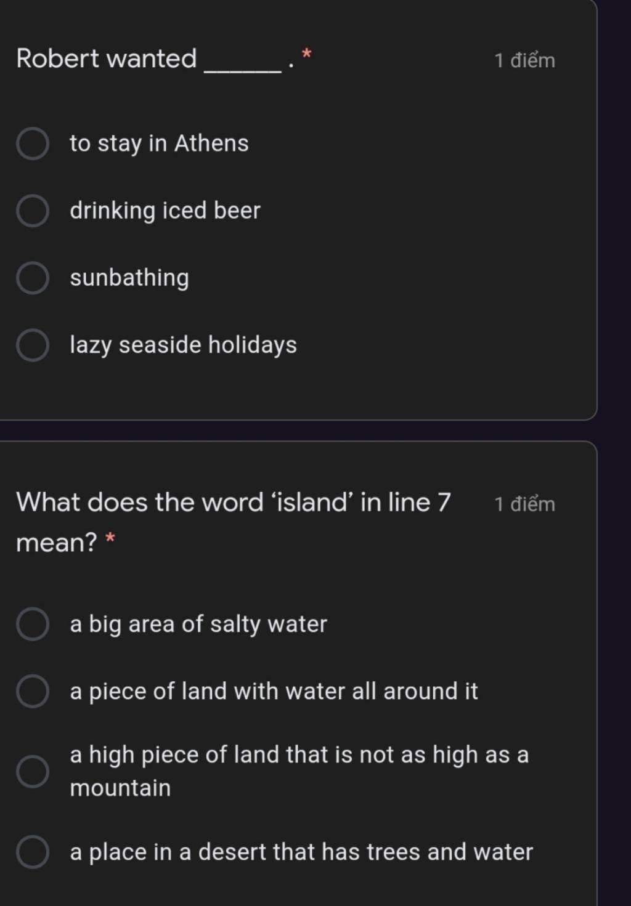Select radio for 'a place in a desert' answer
Viewport: 631px width, 906px height.
pyautogui.click(x=33, y=852)
